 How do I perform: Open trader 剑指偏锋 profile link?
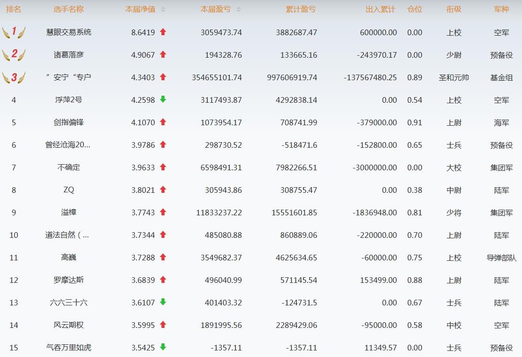coord(68,122)
